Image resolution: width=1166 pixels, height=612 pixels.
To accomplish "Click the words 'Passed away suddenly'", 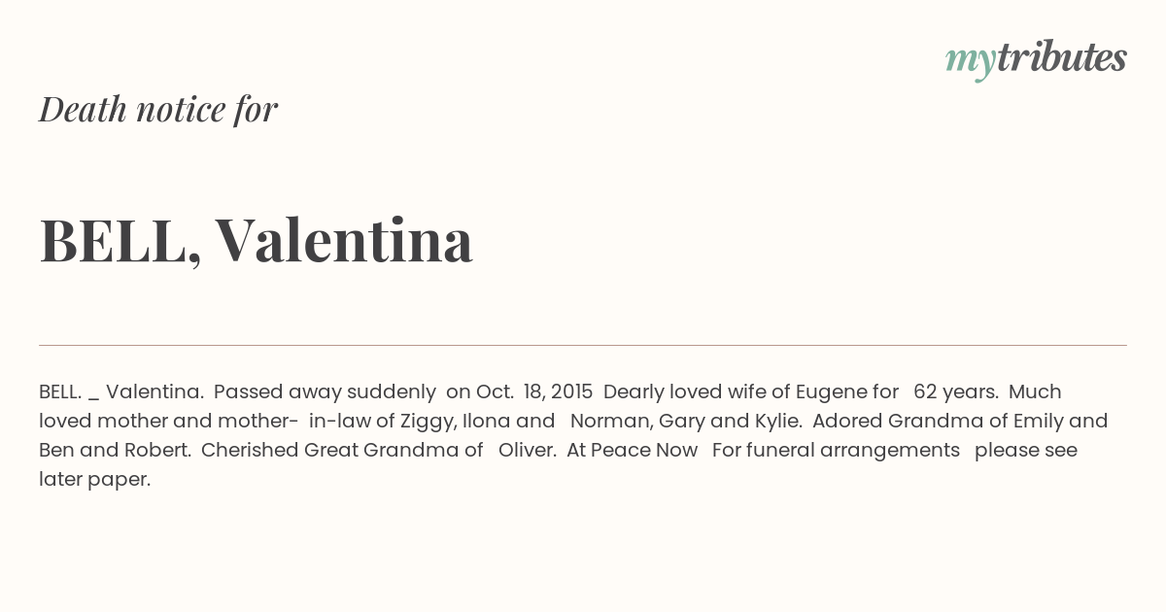I will point(325,392).
